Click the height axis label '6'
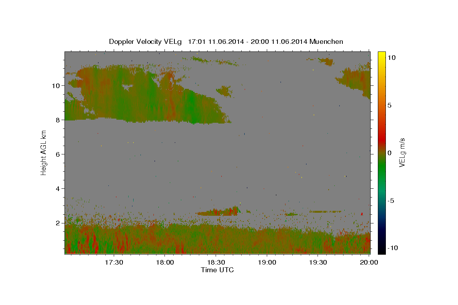 point(58,154)
